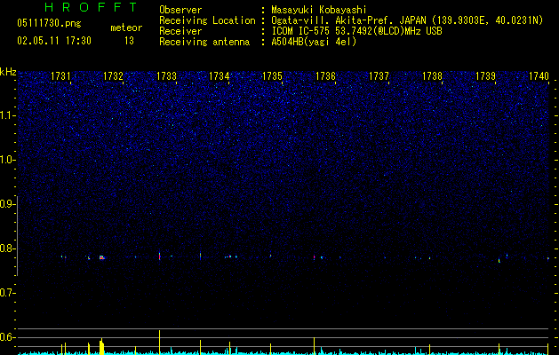Click the kHz axis unit label
559x355 pixels.
[x=8, y=72]
